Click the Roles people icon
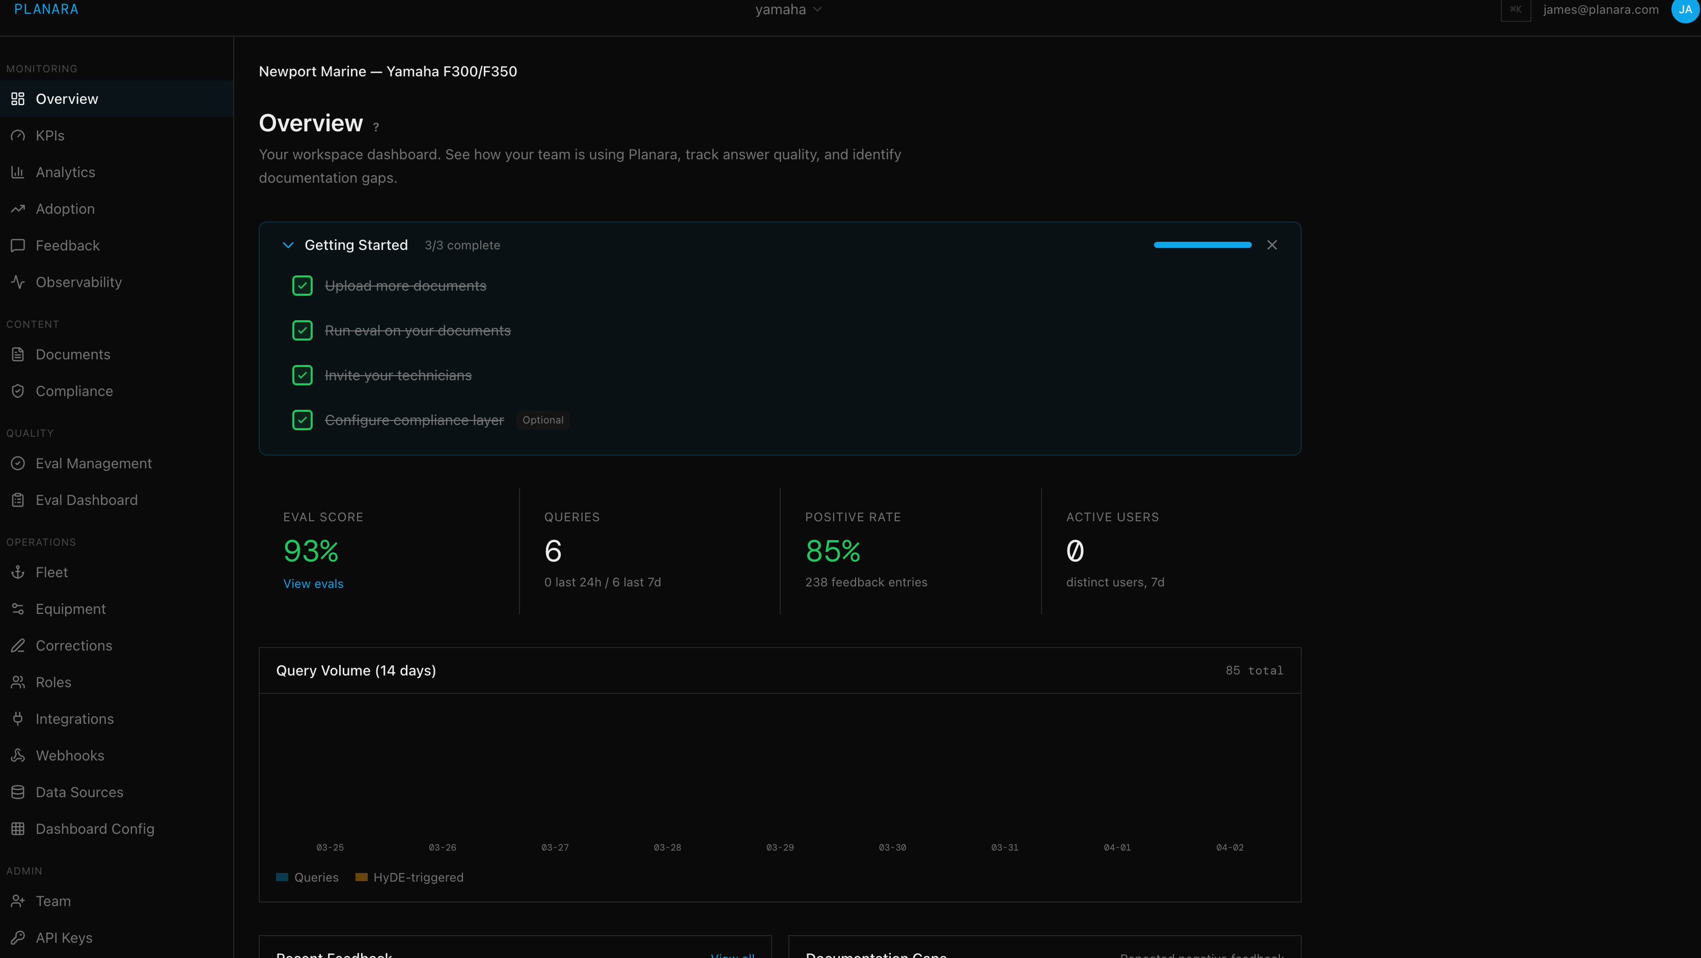Screen dimensions: 1701x958 [18, 682]
